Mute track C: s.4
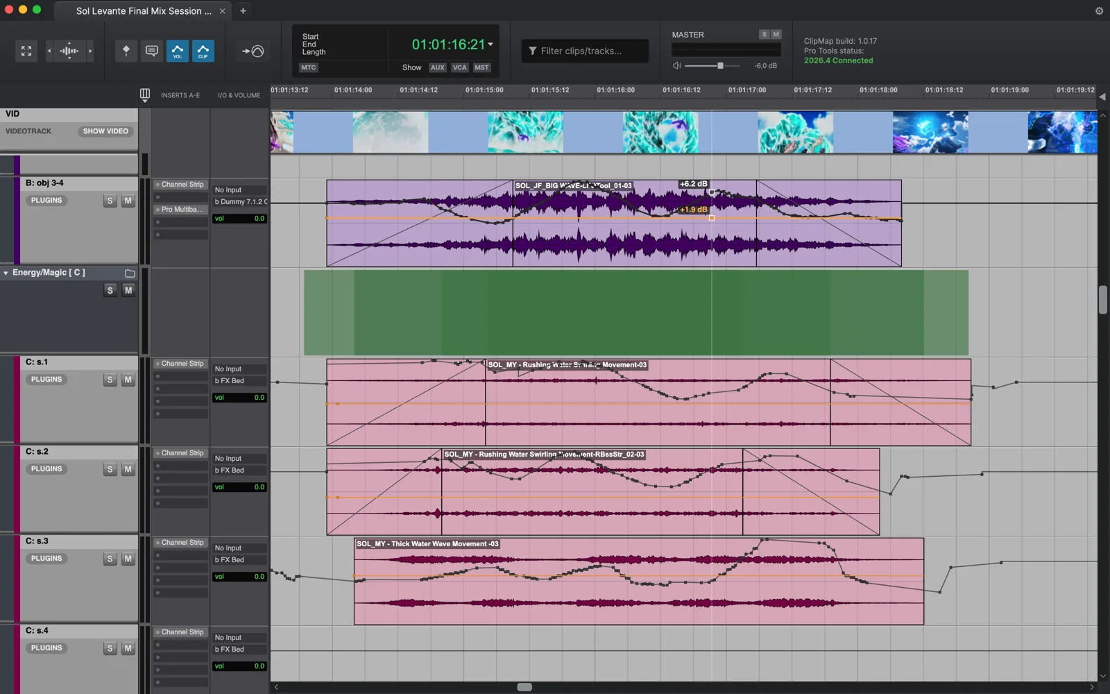The height and width of the screenshot is (694, 1110). click(x=128, y=648)
